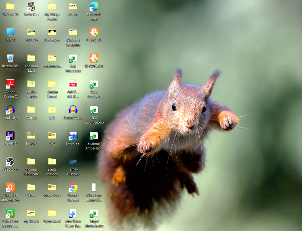Click the Quick Heal Secure Browser icon
This screenshot has height=231, width=302.
coord(10,213)
